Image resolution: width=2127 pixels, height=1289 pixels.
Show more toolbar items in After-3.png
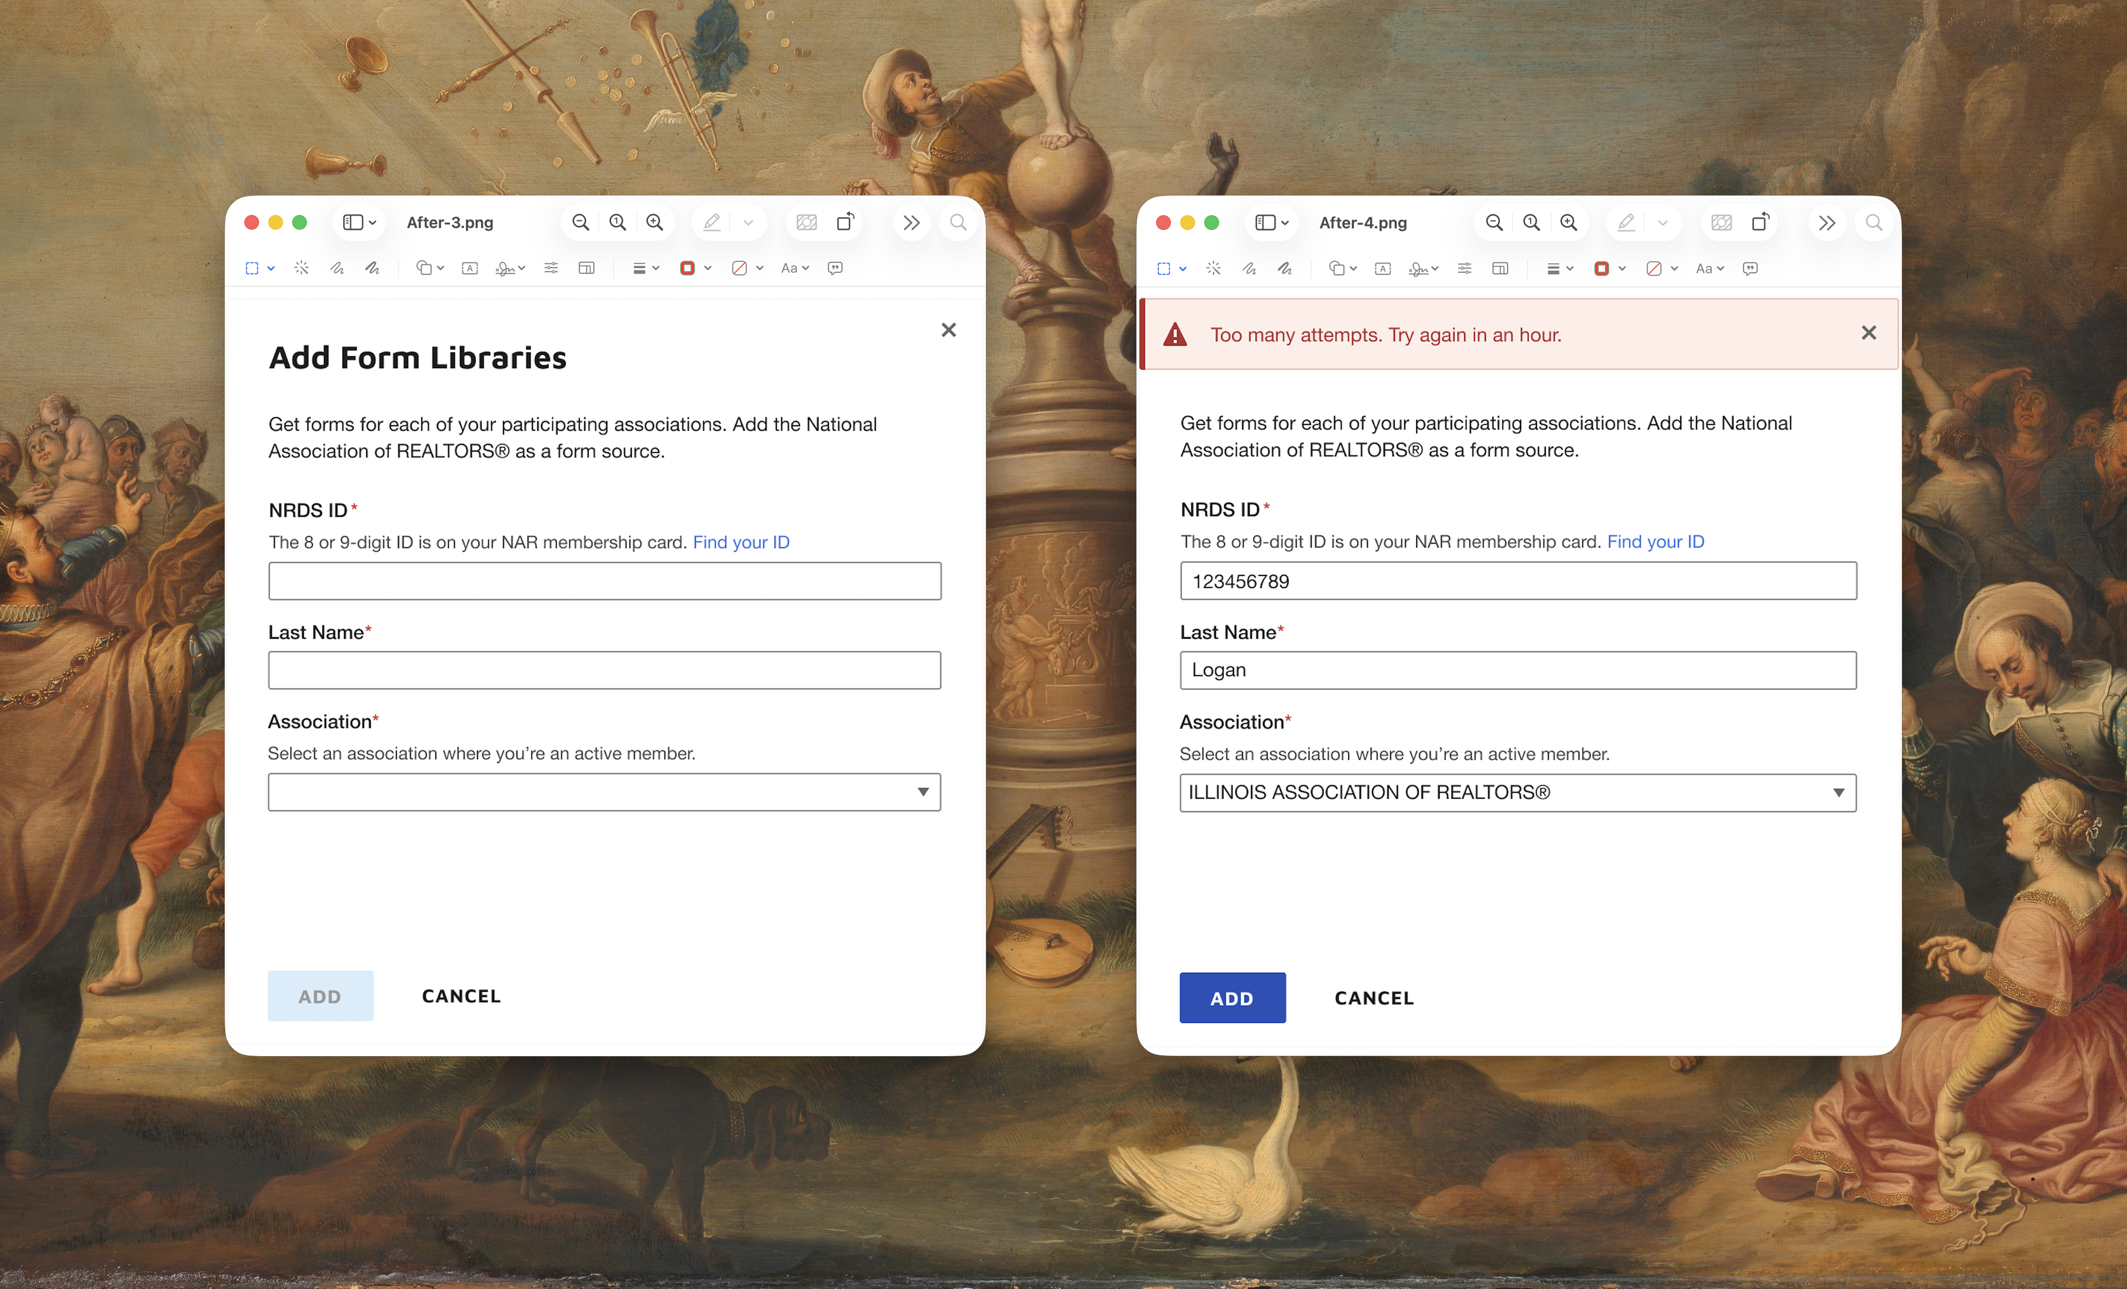(911, 223)
